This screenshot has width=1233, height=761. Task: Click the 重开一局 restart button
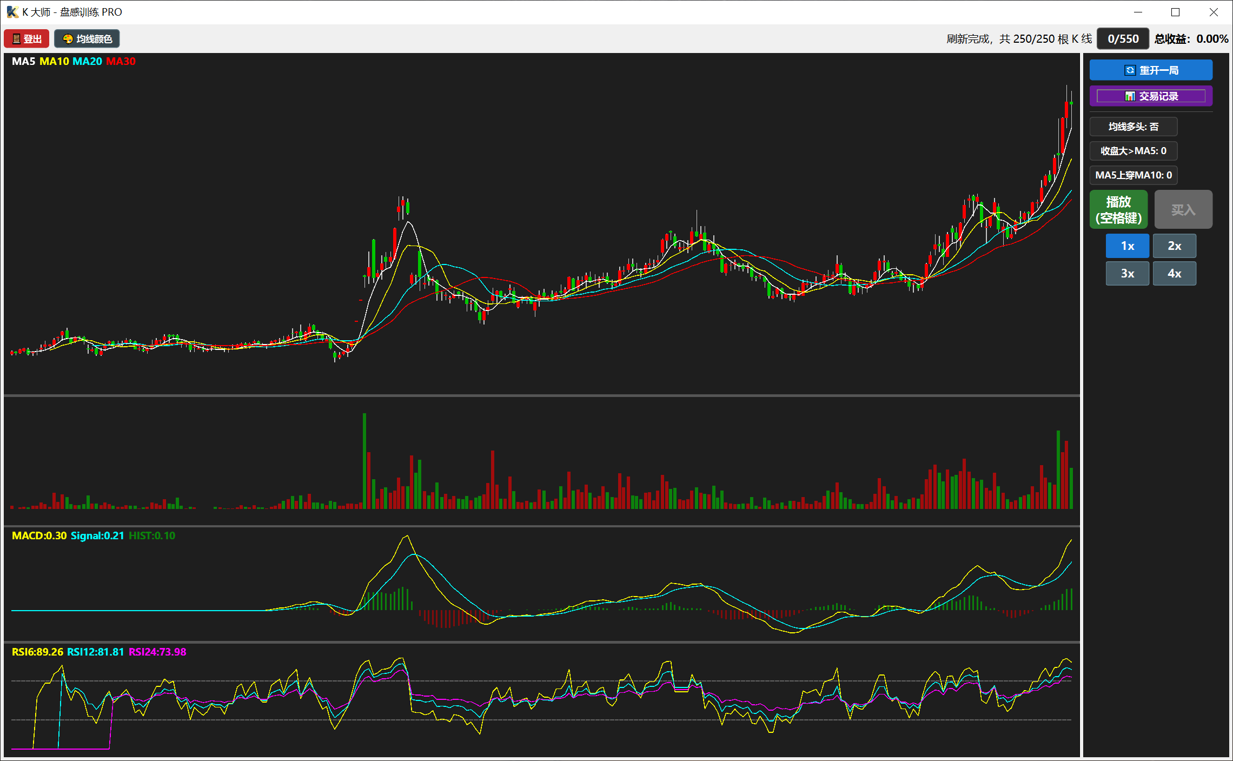click(x=1151, y=70)
